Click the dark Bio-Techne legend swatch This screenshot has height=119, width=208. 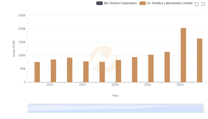(x=100, y=3)
